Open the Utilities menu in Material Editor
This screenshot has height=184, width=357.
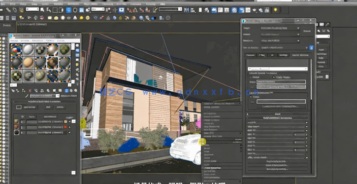coord(61,41)
